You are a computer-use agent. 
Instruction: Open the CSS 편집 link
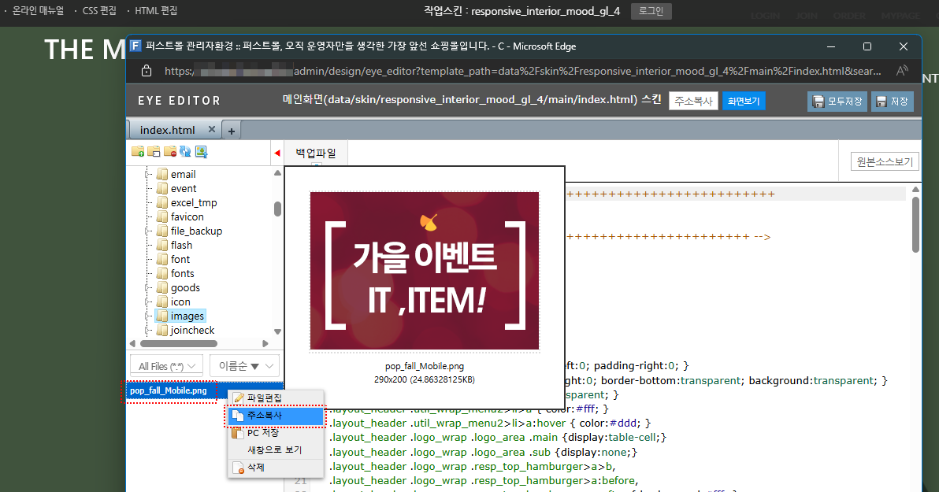pos(99,11)
